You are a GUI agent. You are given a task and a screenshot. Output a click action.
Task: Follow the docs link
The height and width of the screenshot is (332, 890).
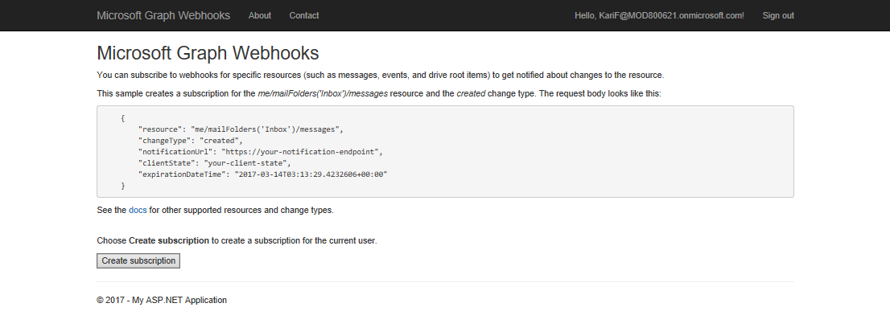pyautogui.click(x=138, y=210)
